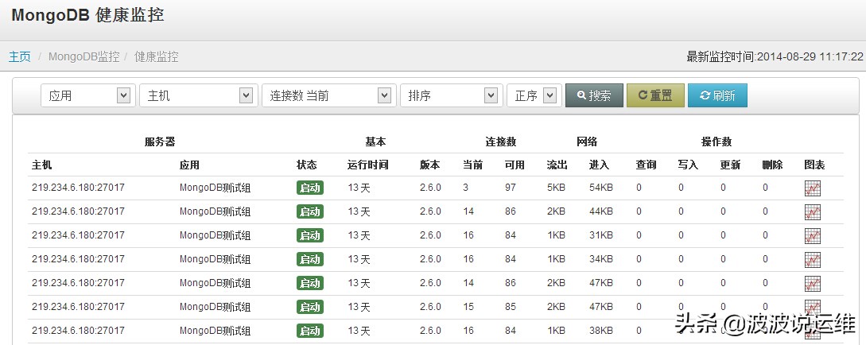Click the 流出 column header
The image size is (866, 345).
tap(557, 165)
